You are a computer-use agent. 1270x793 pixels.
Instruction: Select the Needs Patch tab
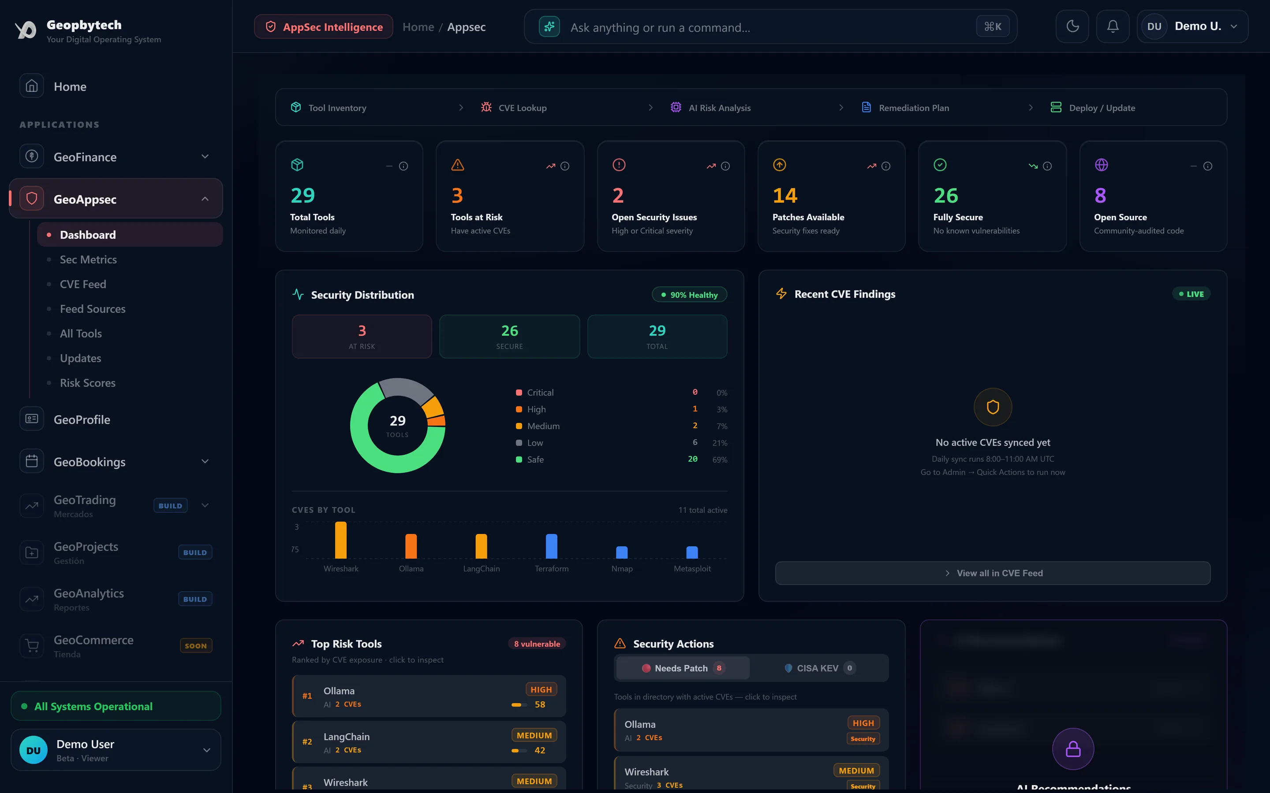tap(683, 668)
